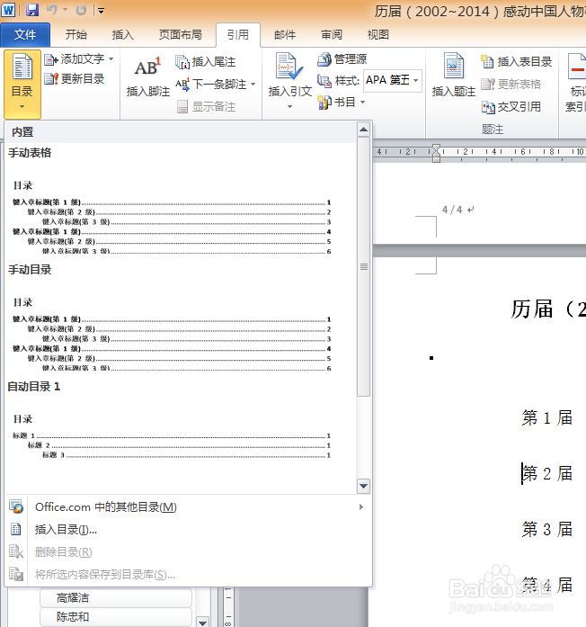Screen dimensions: 586x627
Task: Open 管理源 source manager
Action: (342, 59)
